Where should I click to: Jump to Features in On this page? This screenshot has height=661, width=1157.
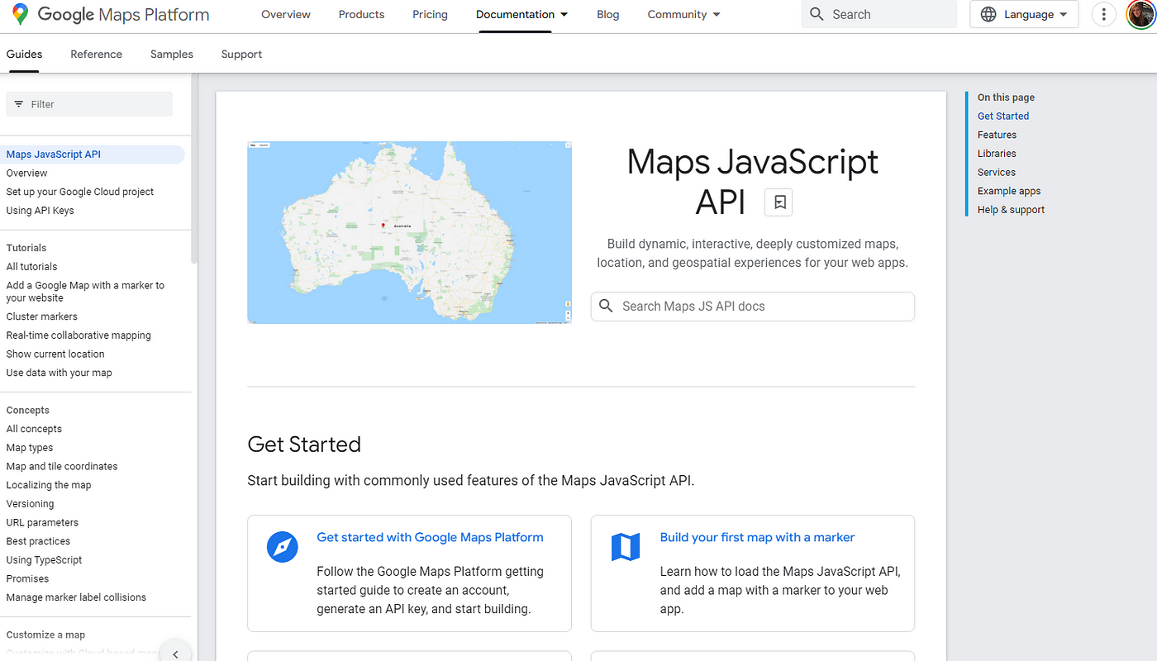997,135
